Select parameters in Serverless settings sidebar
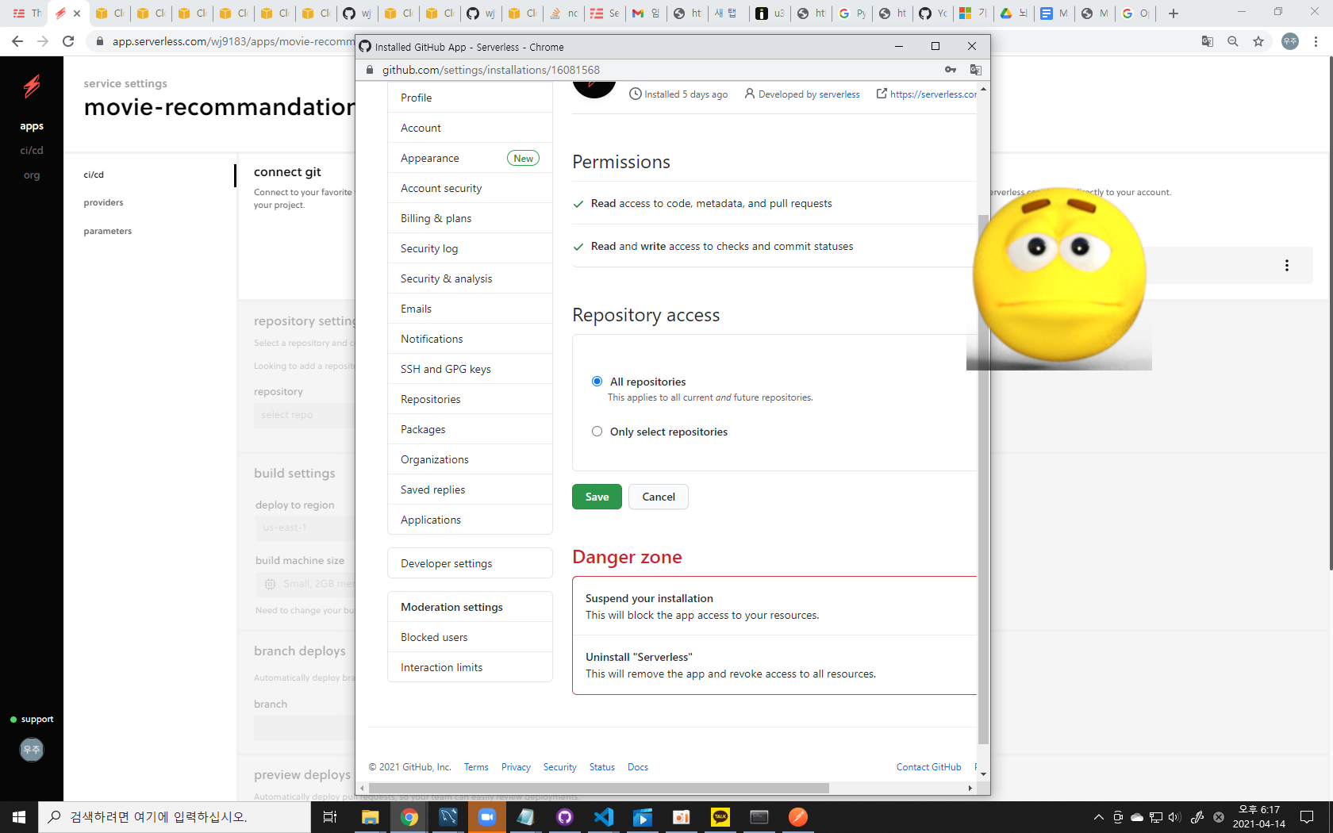1333x833 pixels. coord(107,231)
